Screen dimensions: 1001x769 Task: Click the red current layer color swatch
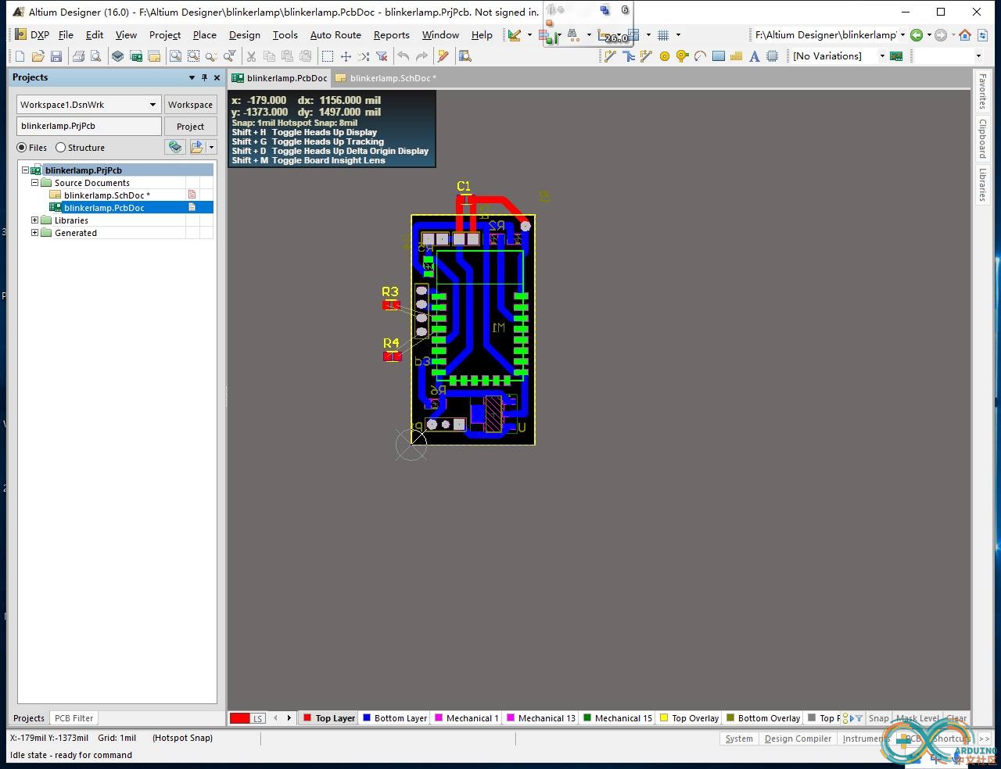coord(240,718)
